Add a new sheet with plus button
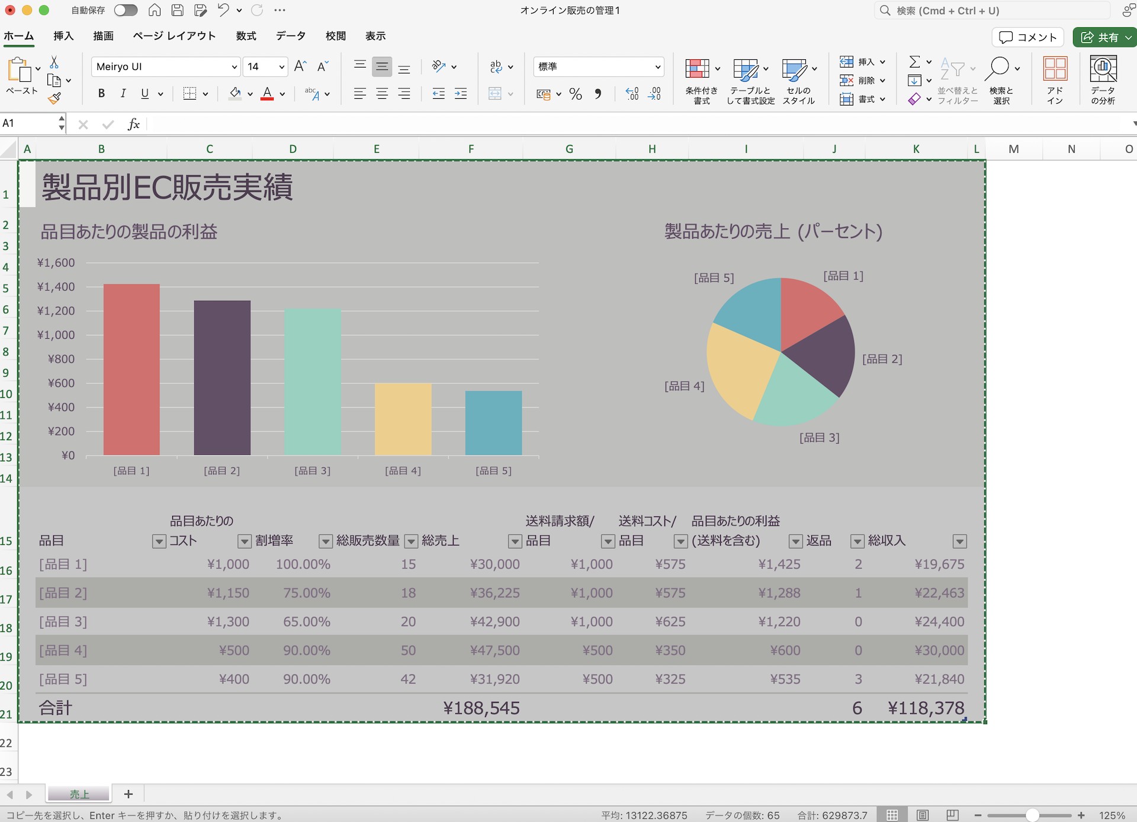This screenshot has height=822, width=1137. pyautogui.click(x=129, y=794)
